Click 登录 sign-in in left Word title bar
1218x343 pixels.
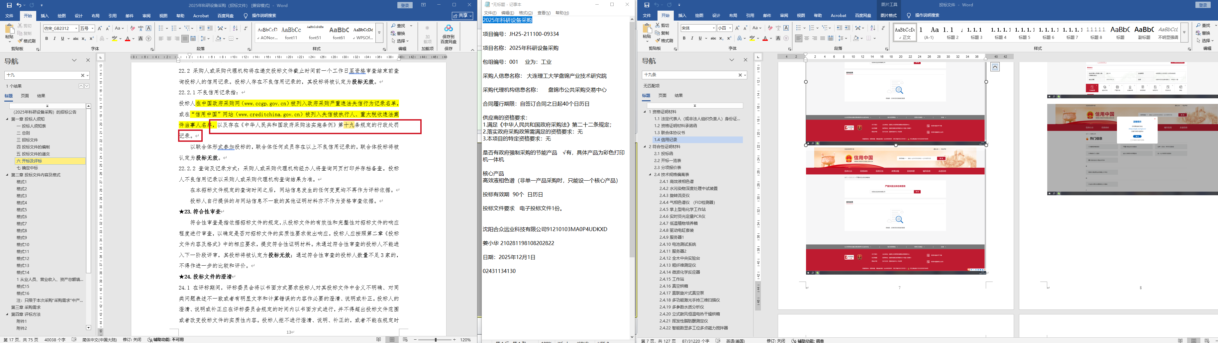click(405, 5)
